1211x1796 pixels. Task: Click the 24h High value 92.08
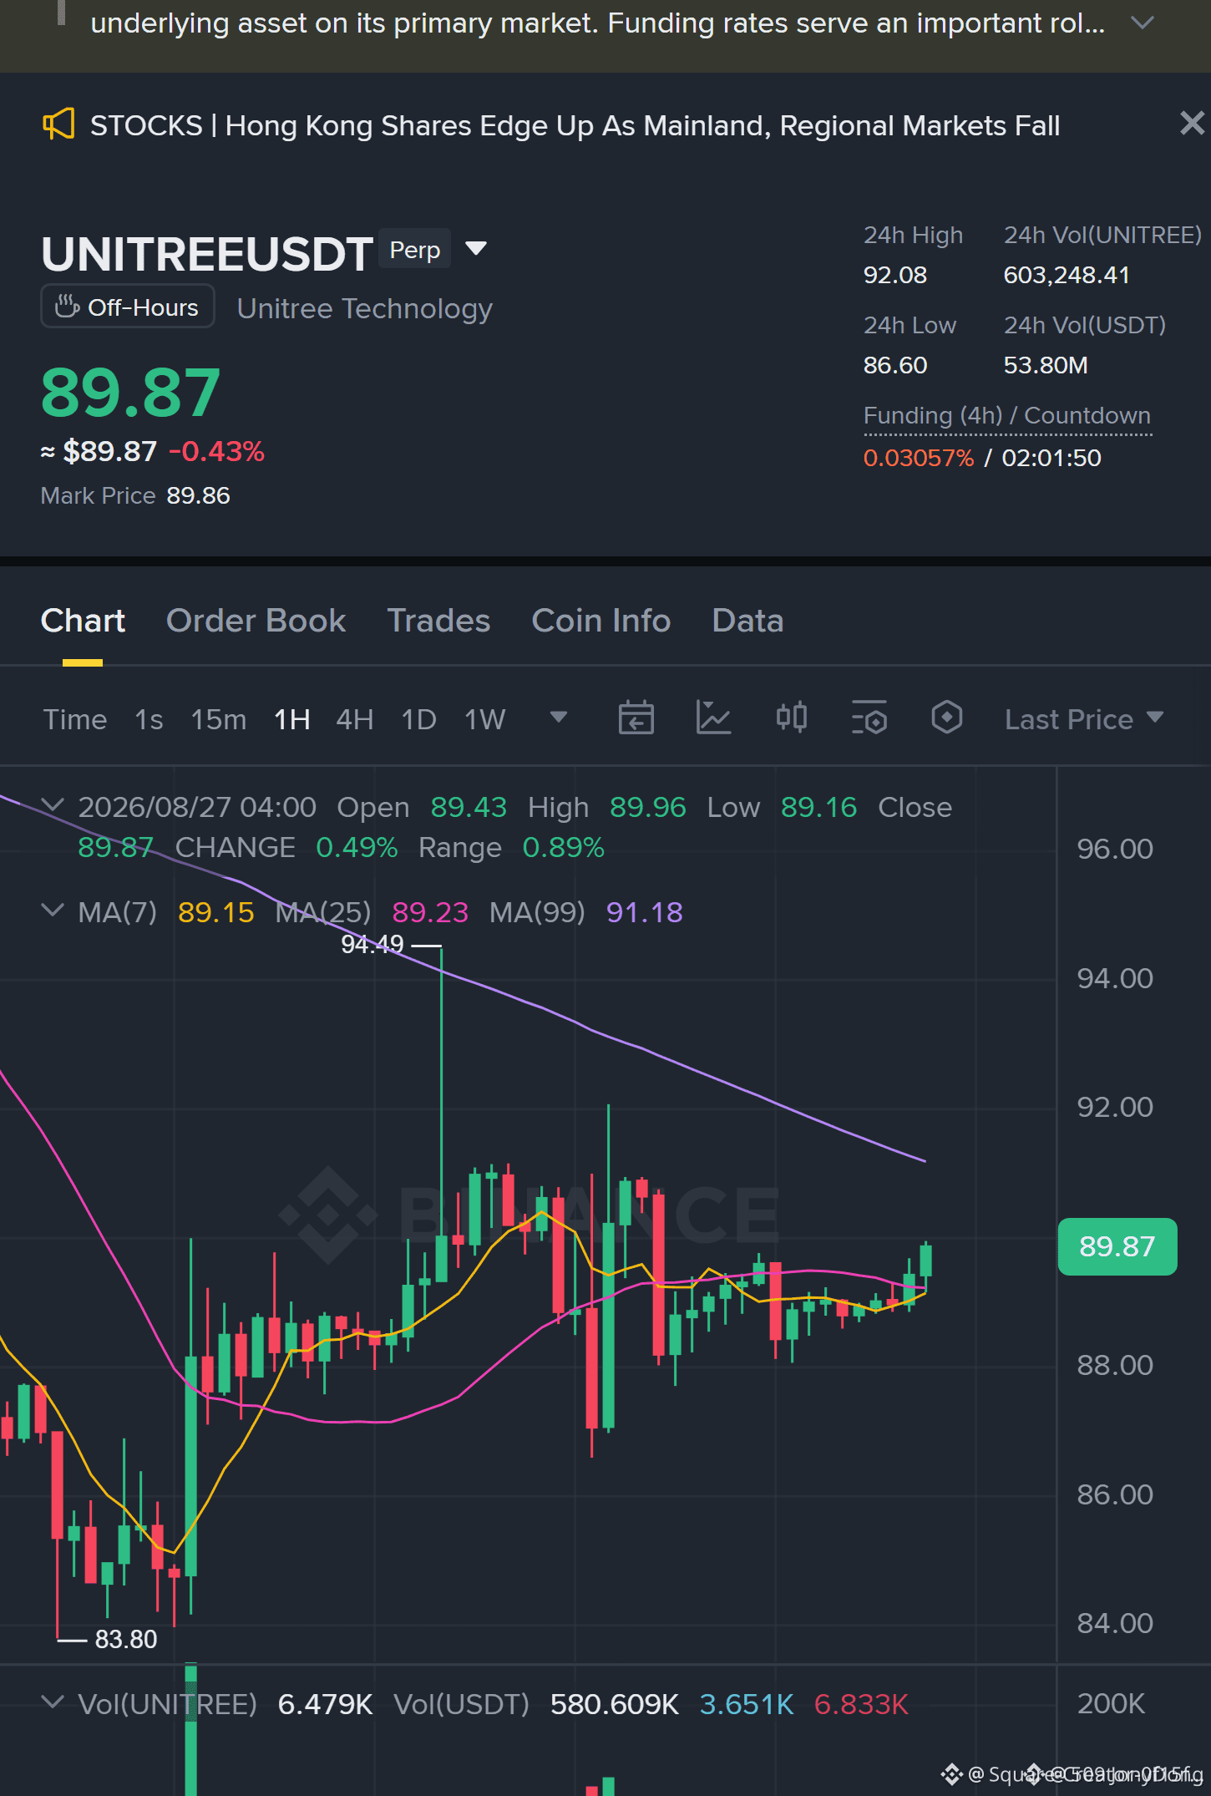click(x=895, y=276)
